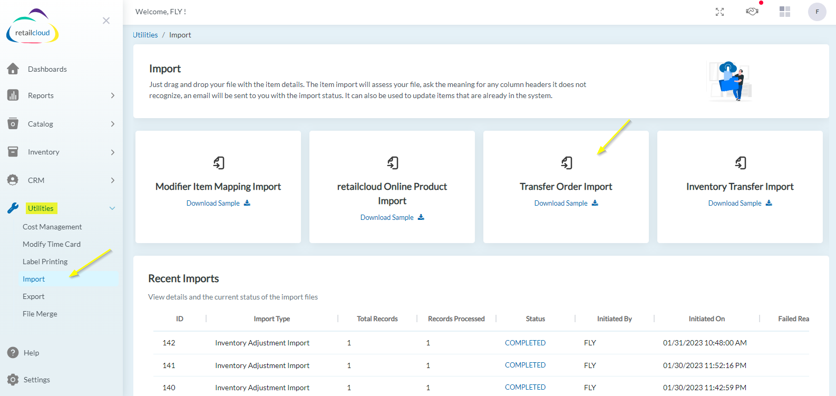Click date 01/30/2023 11:52:16 PM
The width and height of the screenshot is (836, 396).
[705, 365]
